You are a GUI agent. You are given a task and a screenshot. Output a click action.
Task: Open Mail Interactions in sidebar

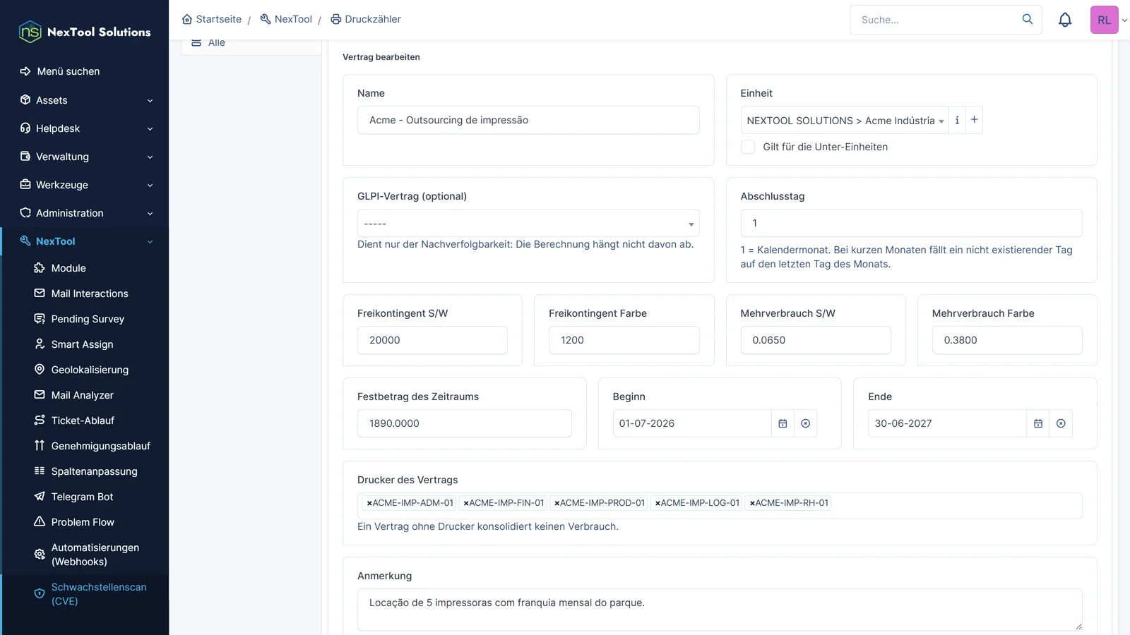[x=90, y=294]
